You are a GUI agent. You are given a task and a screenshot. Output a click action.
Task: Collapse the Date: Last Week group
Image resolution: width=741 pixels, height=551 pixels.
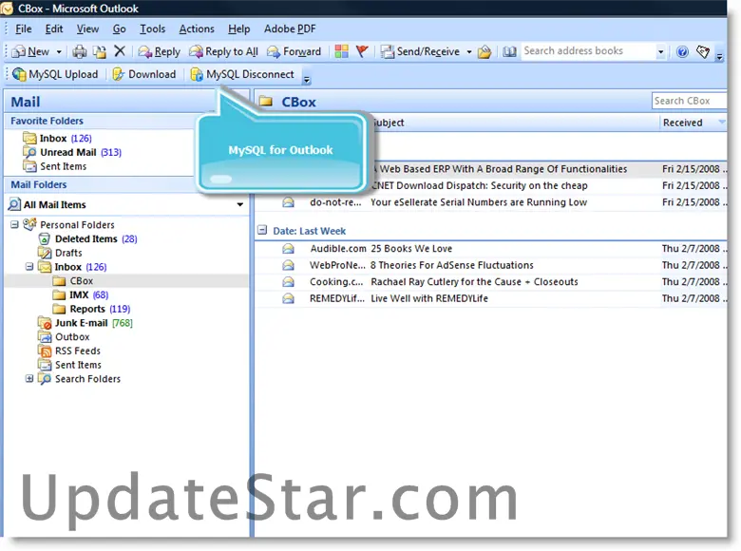click(x=261, y=230)
